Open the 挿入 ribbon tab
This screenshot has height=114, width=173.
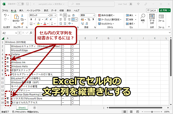21,11
